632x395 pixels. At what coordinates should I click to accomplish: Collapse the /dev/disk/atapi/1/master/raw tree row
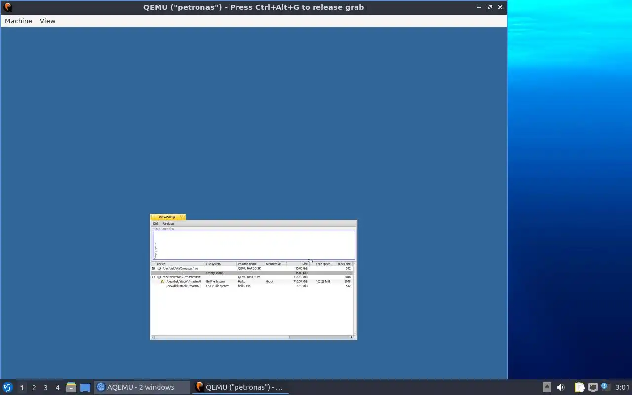coord(153,277)
